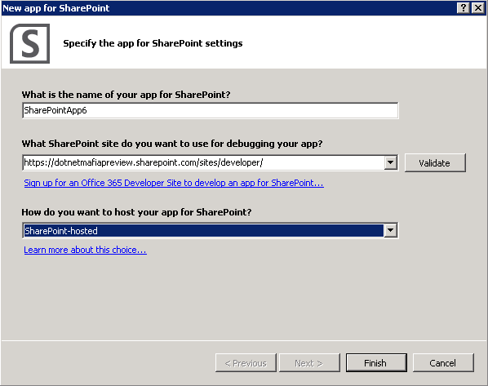Click inside the debugging site URL box

tap(203, 162)
